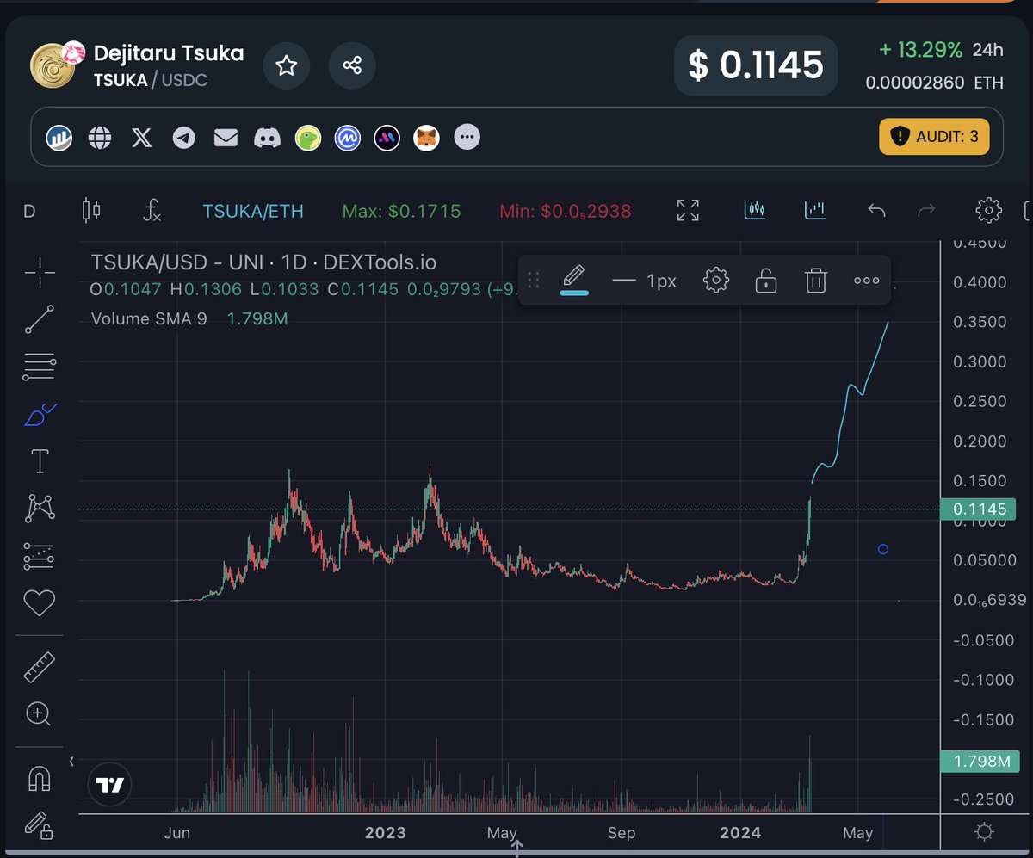Click the 2023 time axis label
The width and height of the screenshot is (1033, 858).
click(x=386, y=832)
